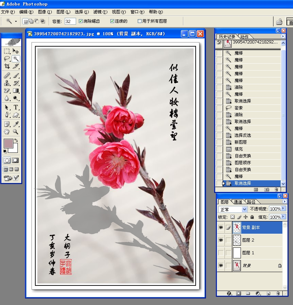293x305 pixels.
Task: Open the magic wand tool preset dropdown
Action: 16,21
